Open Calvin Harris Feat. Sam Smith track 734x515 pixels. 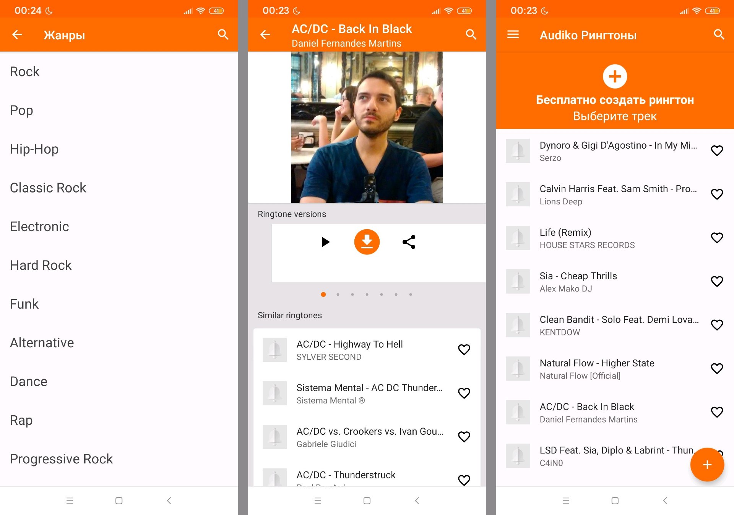click(x=615, y=194)
